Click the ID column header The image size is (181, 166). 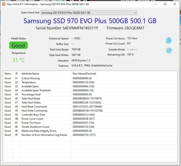pos(17,74)
